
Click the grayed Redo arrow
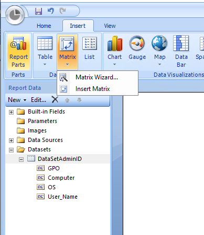pos(62,11)
